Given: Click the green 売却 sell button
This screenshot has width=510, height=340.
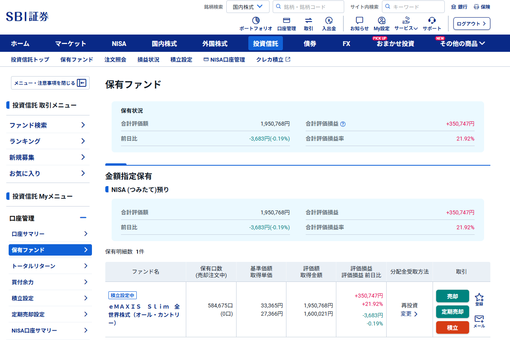Looking at the screenshot, I should [x=452, y=296].
